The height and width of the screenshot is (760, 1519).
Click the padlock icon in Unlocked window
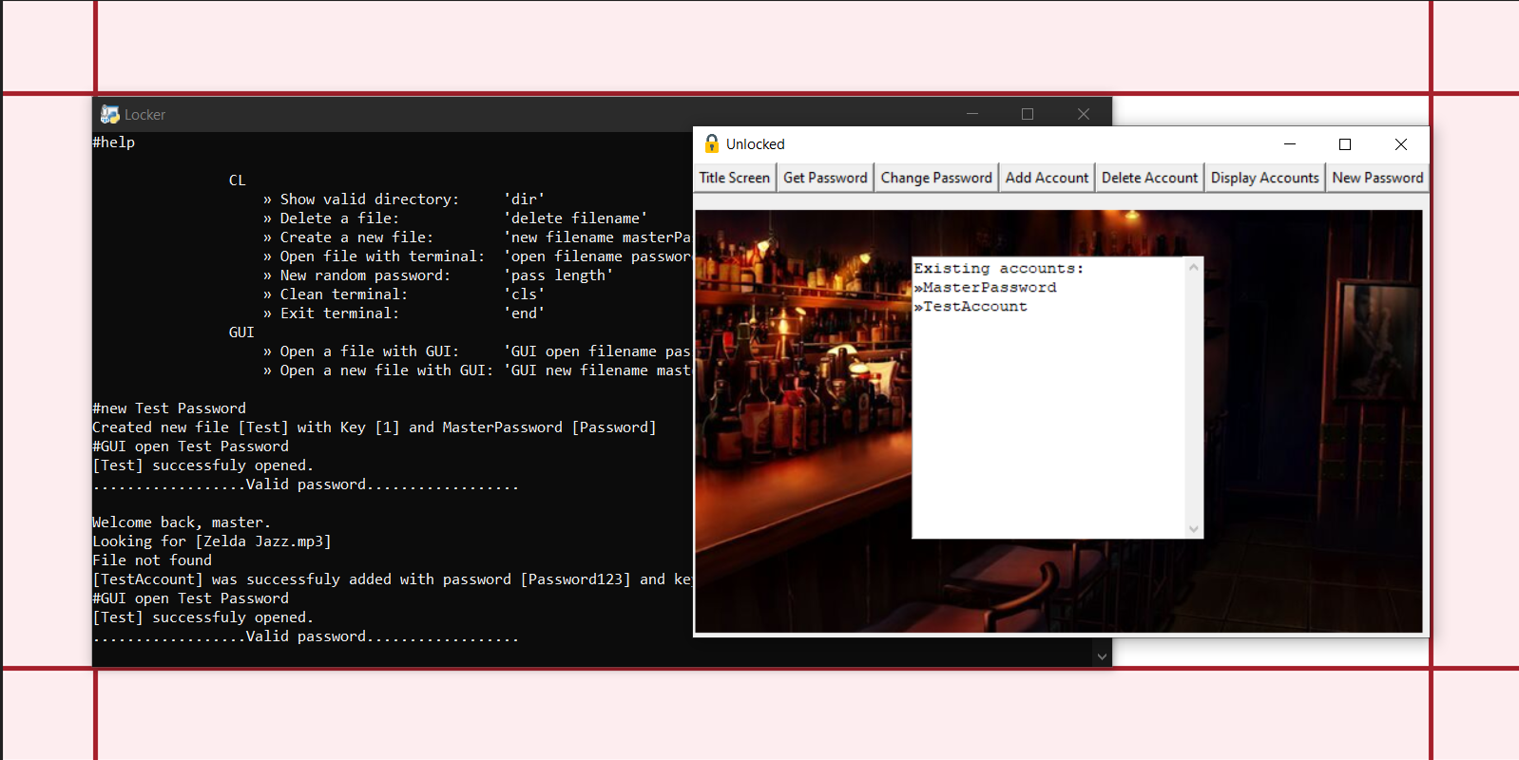tap(712, 144)
